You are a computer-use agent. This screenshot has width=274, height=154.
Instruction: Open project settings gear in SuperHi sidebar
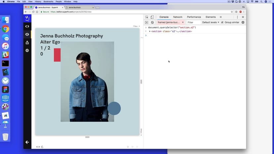pos(27,51)
